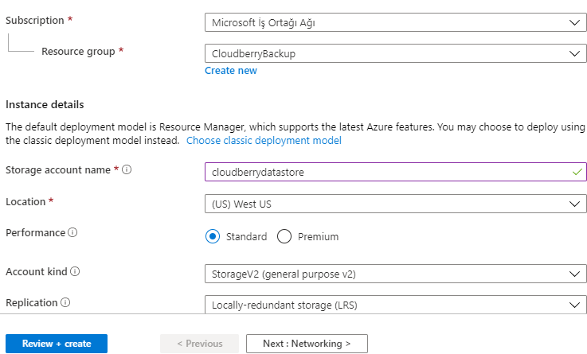Click the Replication dropdown chevron arrow
Screen dimensions: 587x354
point(574,305)
